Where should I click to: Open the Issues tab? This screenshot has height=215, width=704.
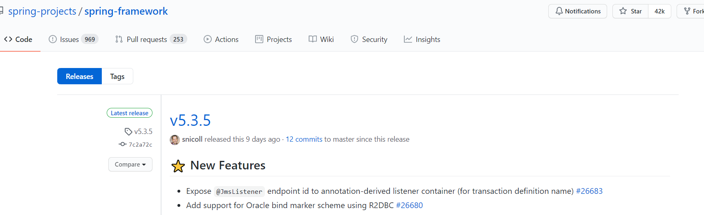[73, 39]
